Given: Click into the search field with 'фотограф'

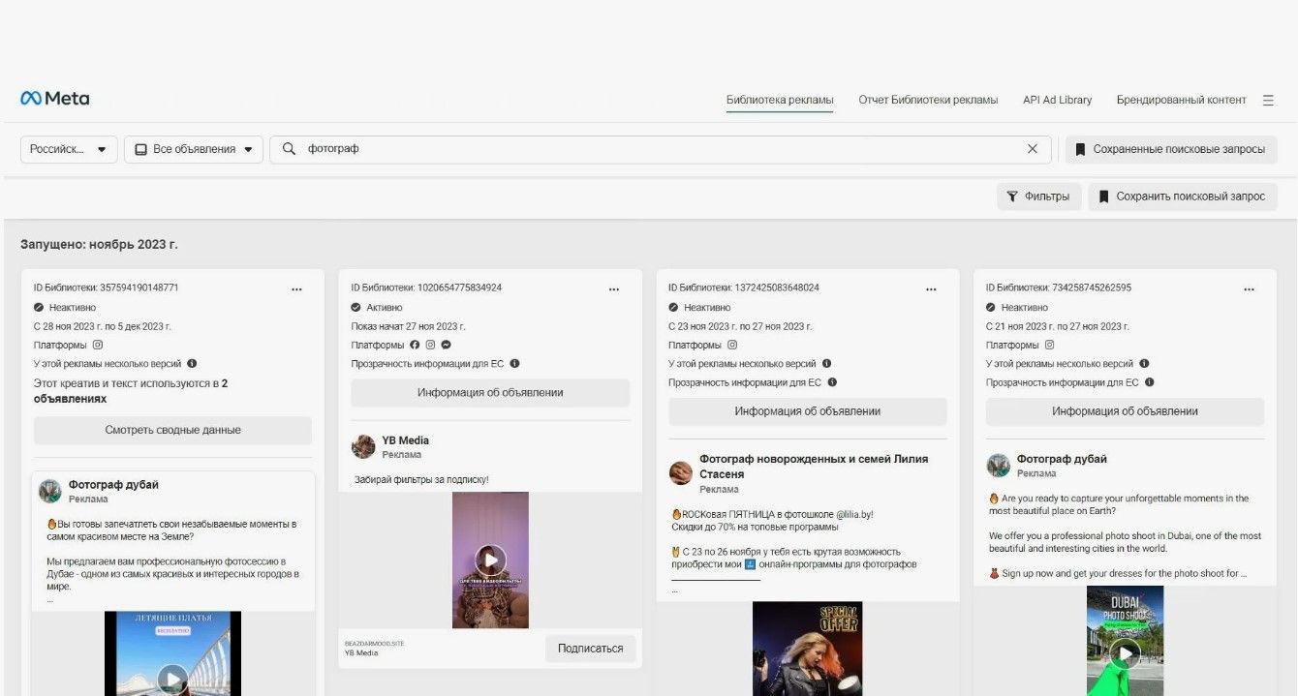Looking at the screenshot, I should click(x=661, y=149).
